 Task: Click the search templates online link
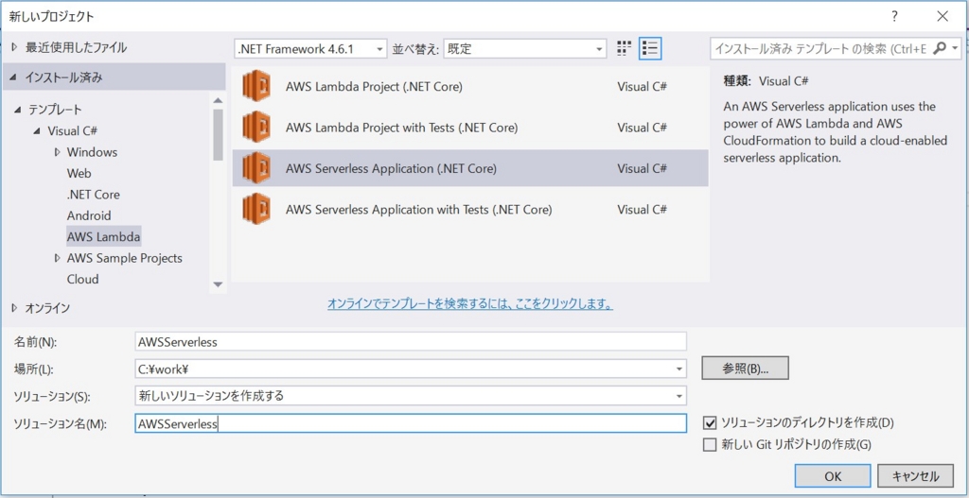(x=469, y=304)
